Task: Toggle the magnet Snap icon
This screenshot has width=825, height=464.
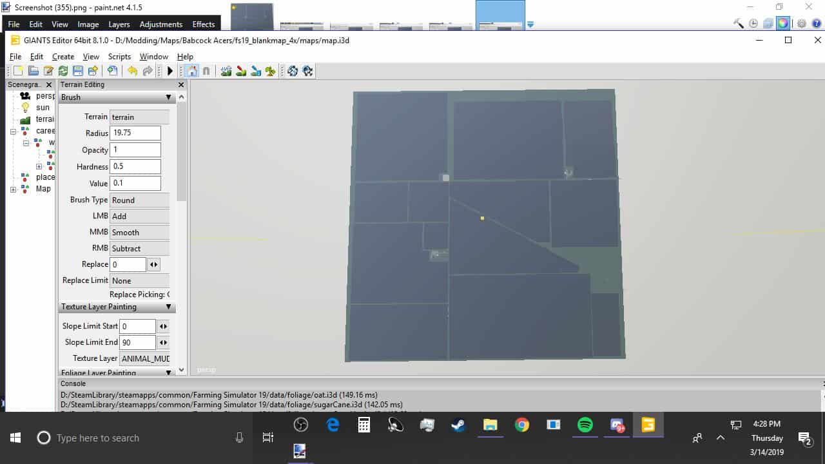Action: pyautogui.click(x=206, y=71)
